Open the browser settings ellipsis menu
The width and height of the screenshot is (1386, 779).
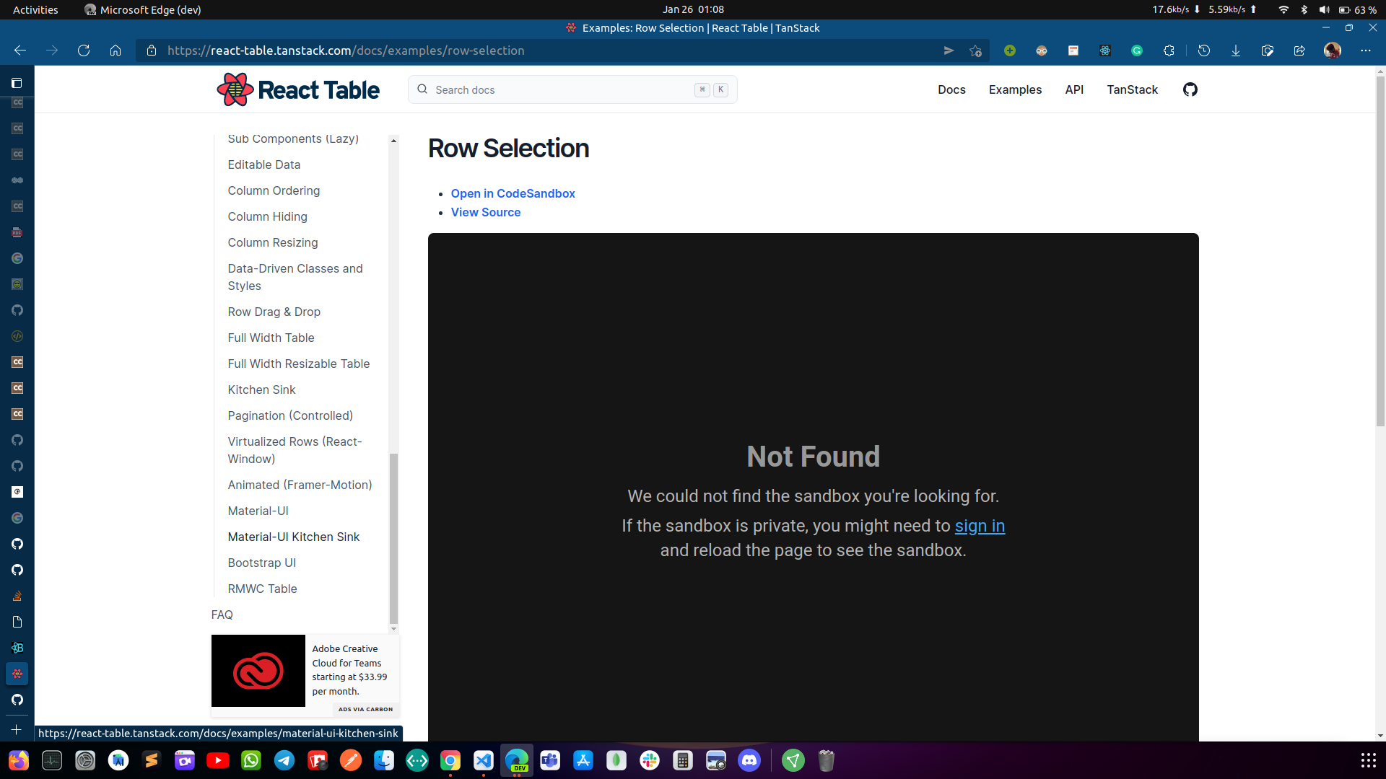pos(1367,50)
